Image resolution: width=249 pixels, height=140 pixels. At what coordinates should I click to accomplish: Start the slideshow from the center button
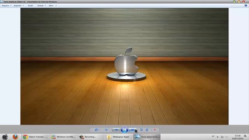pyautogui.click(x=124, y=130)
